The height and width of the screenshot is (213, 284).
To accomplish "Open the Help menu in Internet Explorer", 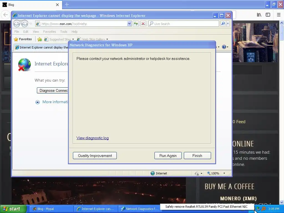I will coord(74,32).
